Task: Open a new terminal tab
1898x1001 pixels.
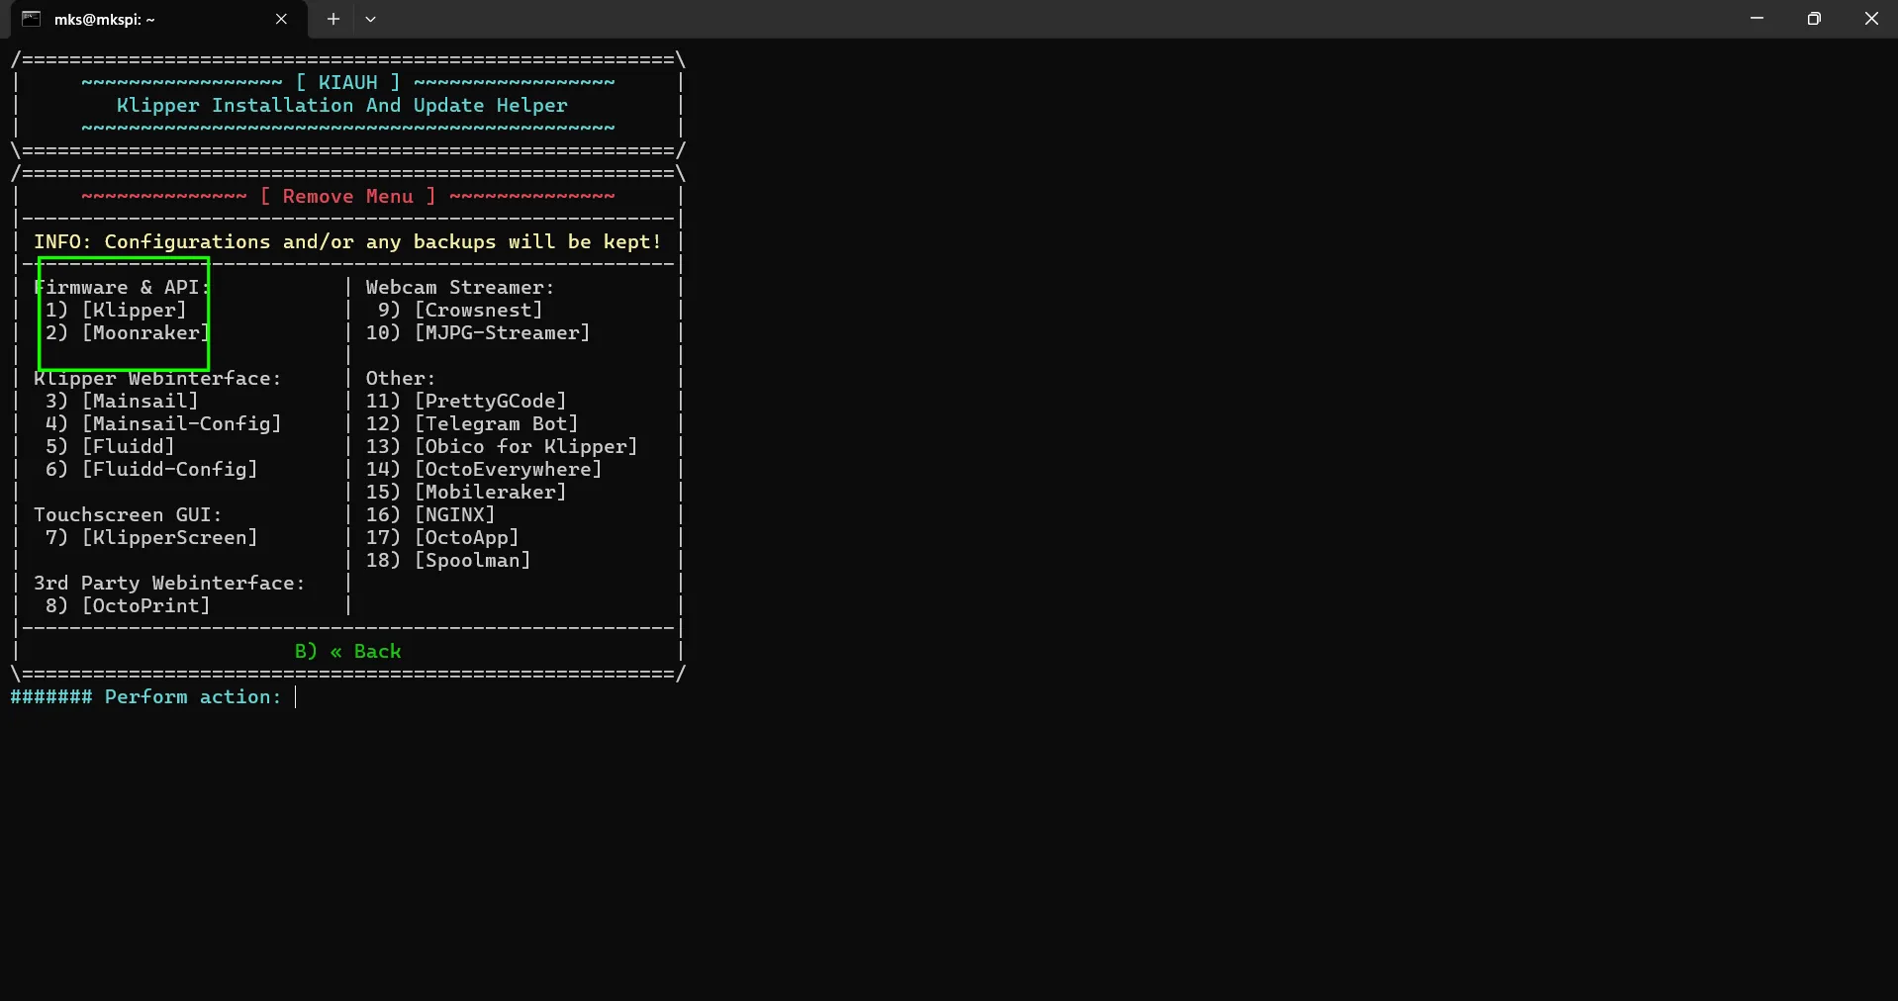Action: (x=333, y=19)
